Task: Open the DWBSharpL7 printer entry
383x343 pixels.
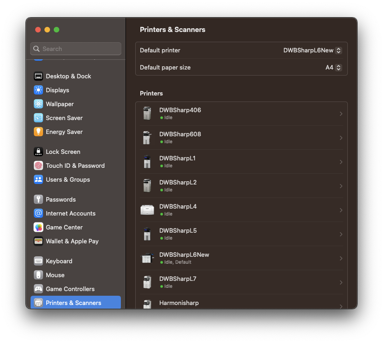Action: click(241, 282)
